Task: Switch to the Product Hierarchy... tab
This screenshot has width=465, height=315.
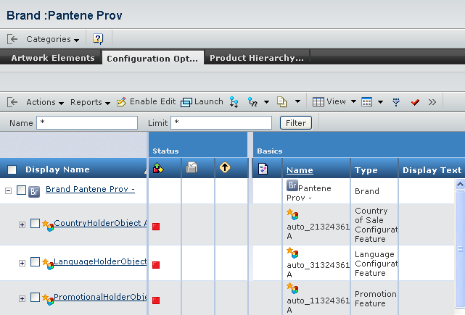Action: 257,58
